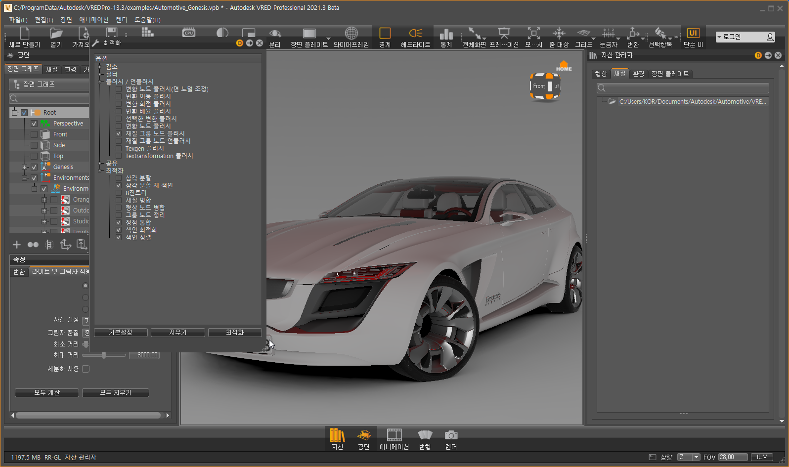Click the Wireframe (와이어프레임) toolbar icon
This screenshot has width=789, height=467.
[351, 34]
